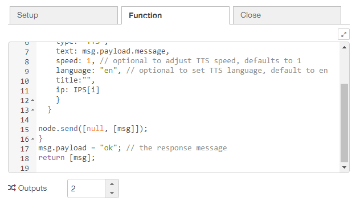This screenshot has width=360, height=205.
Task: Collapse code fold at line 12
Action: (33, 100)
